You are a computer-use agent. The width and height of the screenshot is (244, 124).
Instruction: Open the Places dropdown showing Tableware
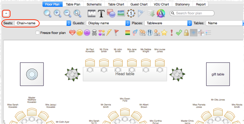(x=168, y=23)
